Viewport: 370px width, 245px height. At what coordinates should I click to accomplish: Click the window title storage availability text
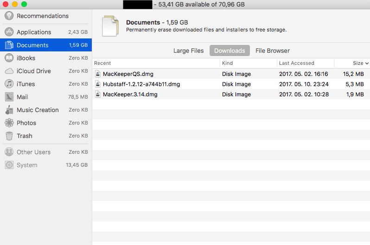[199, 5]
